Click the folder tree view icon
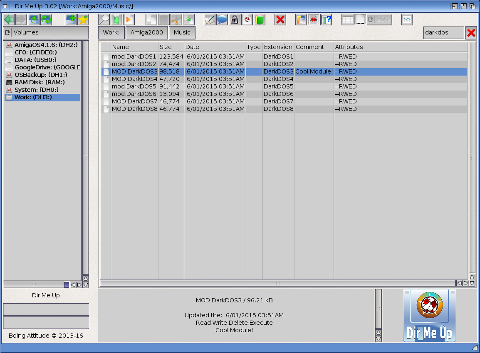The height and width of the screenshot is (353, 480). 301,20
